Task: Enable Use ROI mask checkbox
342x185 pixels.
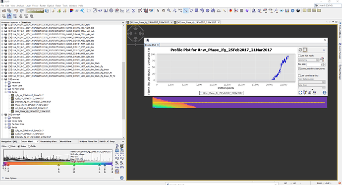Action: 299,56
